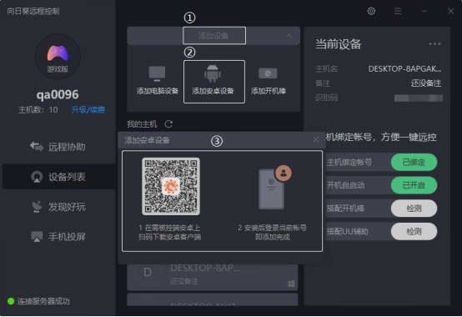462x317 pixels.
Task: Click the Android robot icon
Action: point(213,73)
